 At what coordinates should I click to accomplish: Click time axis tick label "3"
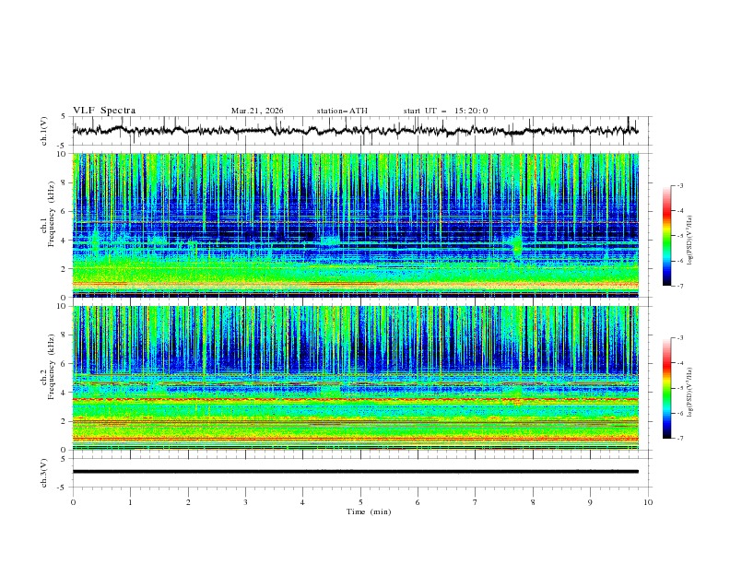(245, 502)
